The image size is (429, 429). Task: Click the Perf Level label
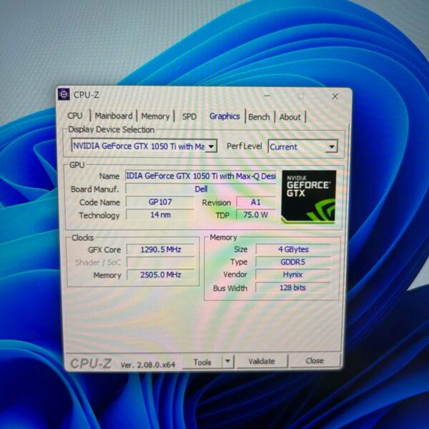[x=244, y=146]
